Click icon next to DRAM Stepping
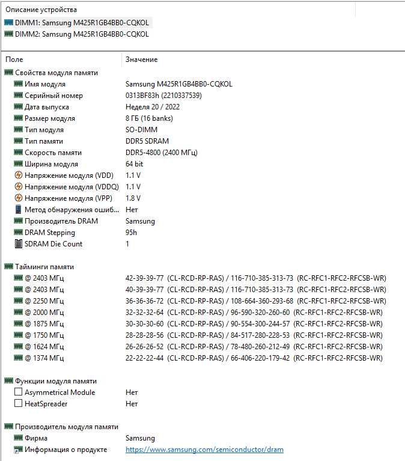This screenshot has width=405, height=461. point(18,232)
